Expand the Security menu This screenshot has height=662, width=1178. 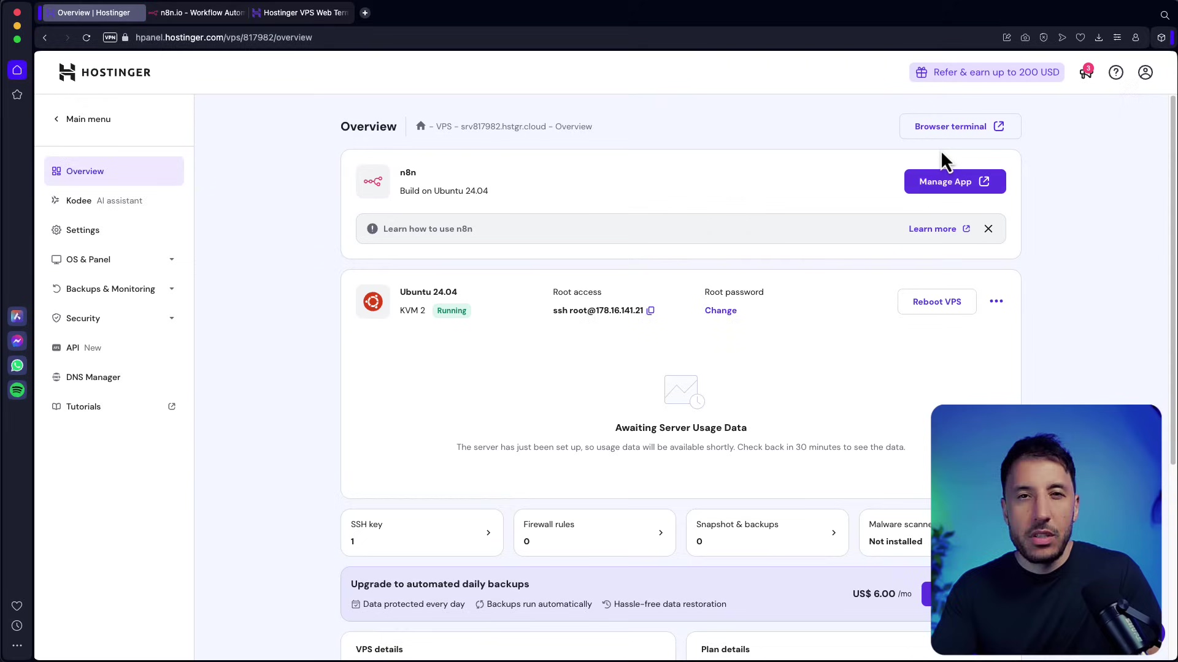(x=114, y=318)
